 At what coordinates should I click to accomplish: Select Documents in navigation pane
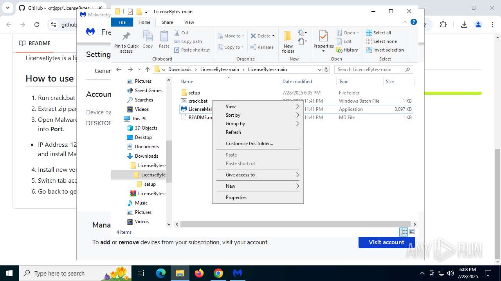pos(147,147)
